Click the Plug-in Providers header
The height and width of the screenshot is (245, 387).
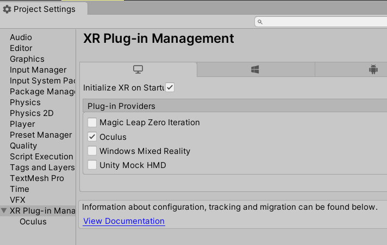tap(235, 106)
